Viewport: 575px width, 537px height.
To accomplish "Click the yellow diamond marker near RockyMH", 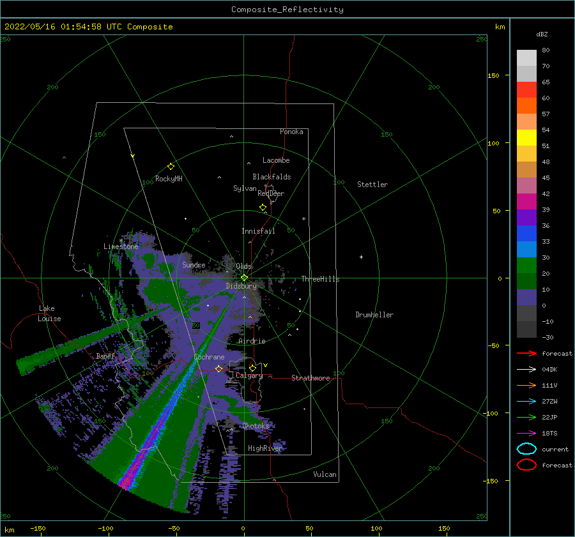I will tap(171, 167).
